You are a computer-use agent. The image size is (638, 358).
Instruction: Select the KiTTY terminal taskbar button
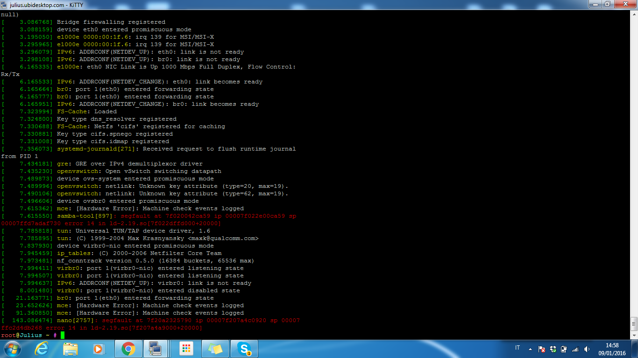(x=156, y=349)
